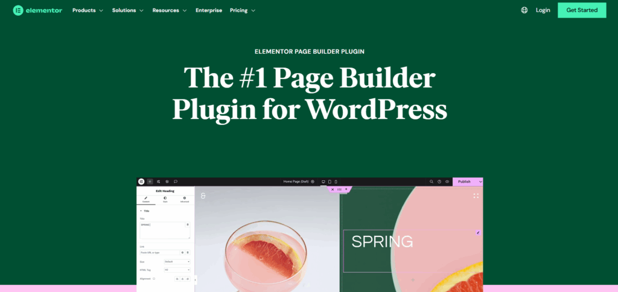This screenshot has height=292, width=618.
Task: Click the Login link
Action: 543,10
